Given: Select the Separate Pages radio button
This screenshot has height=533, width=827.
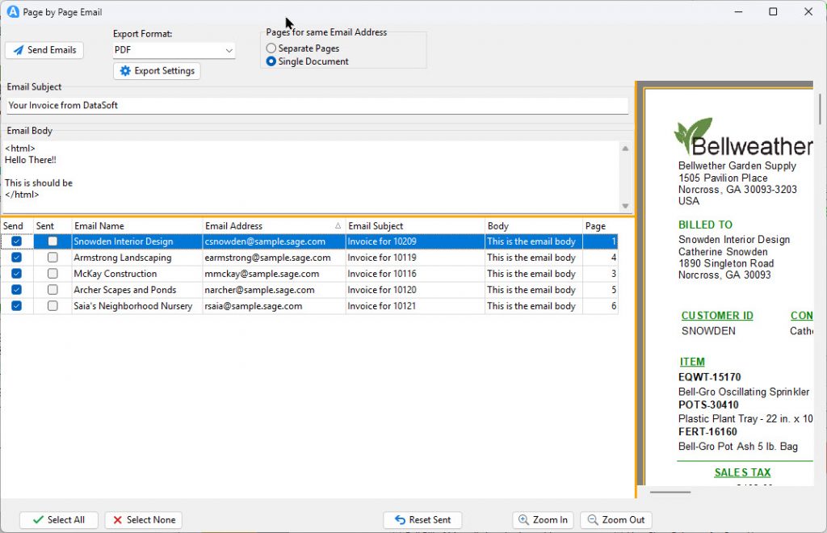Looking at the screenshot, I should coord(271,48).
